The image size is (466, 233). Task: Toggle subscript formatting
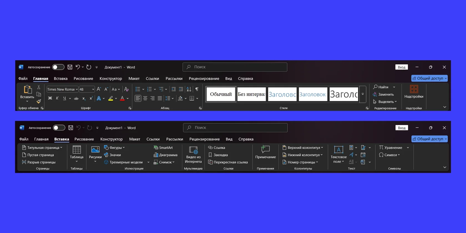click(x=84, y=98)
